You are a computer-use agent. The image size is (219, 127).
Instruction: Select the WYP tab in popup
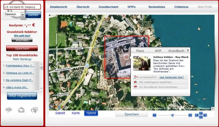[158, 51]
